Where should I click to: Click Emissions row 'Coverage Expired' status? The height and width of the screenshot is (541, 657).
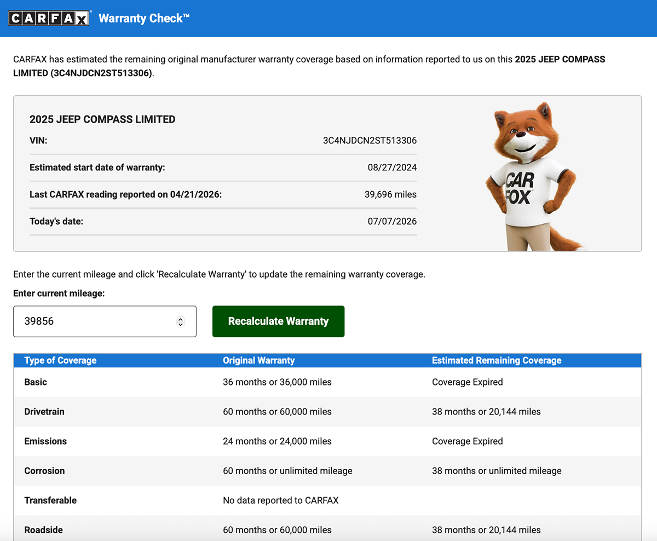click(467, 441)
